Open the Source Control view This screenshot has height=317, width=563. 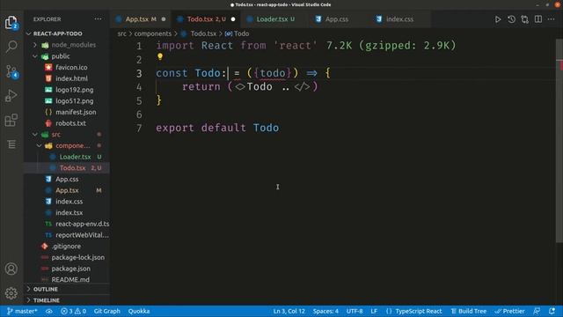(x=11, y=71)
